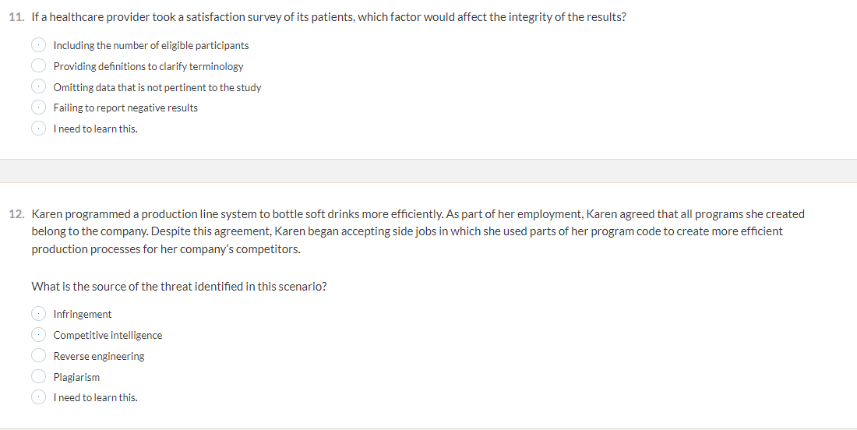Select the Competitive intelligence radio option
This screenshot has width=857, height=430.
click(x=38, y=334)
